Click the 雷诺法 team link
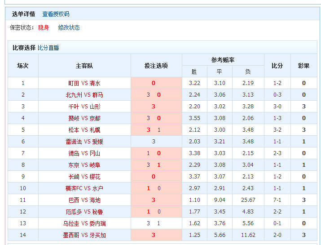The height and width of the screenshot is (245, 321). pos(72,142)
